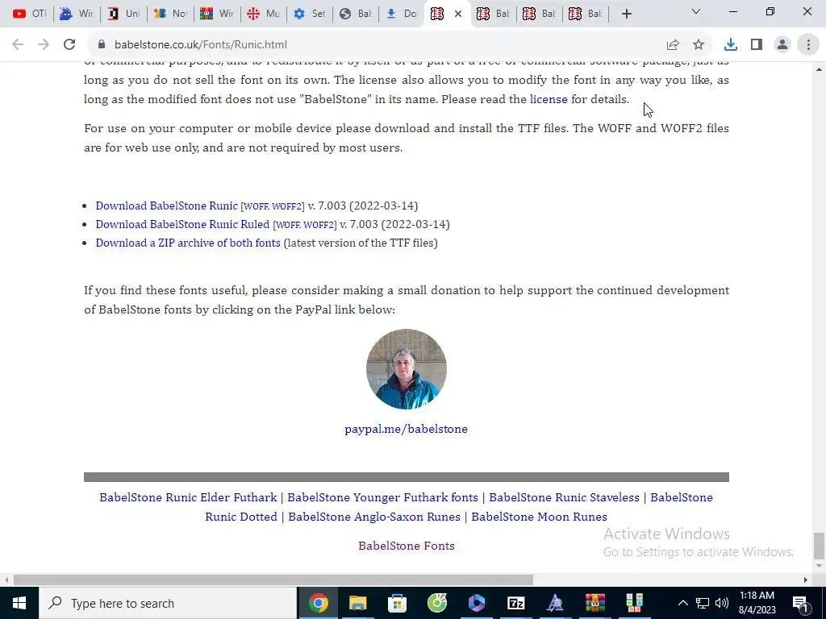Open the Chrome profile avatar
826x619 pixels.
[782, 45]
